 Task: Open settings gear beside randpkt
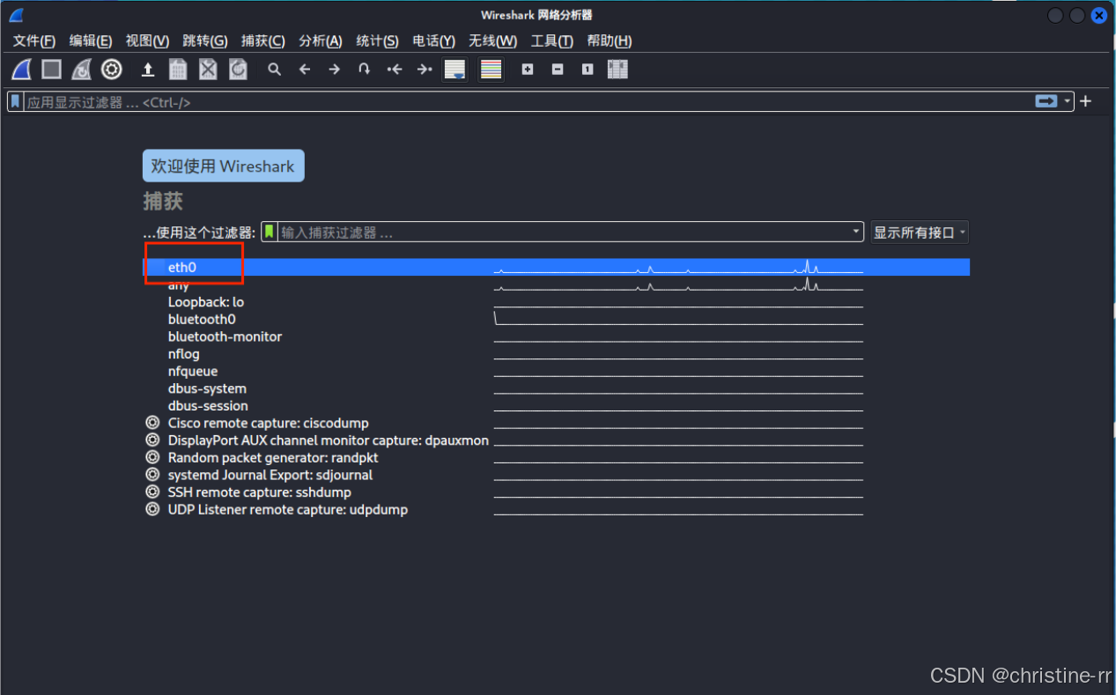click(152, 457)
